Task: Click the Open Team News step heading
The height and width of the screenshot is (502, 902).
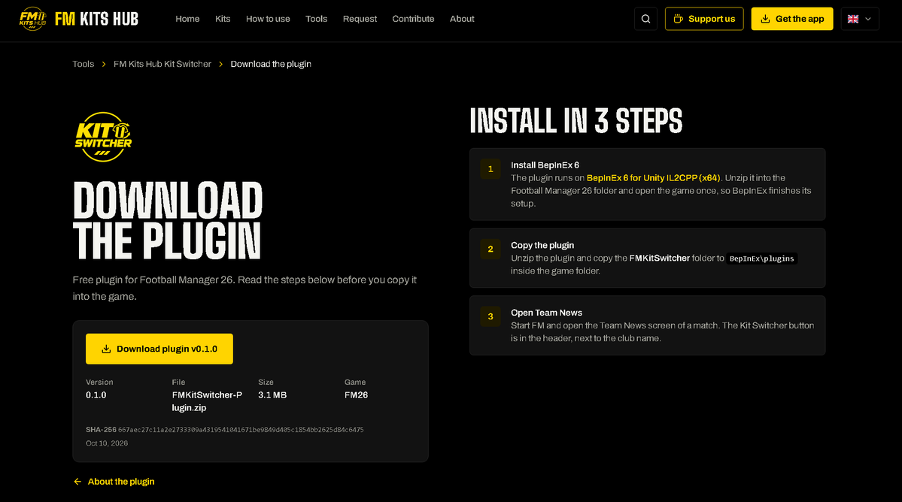Action: [x=546, y=313]
